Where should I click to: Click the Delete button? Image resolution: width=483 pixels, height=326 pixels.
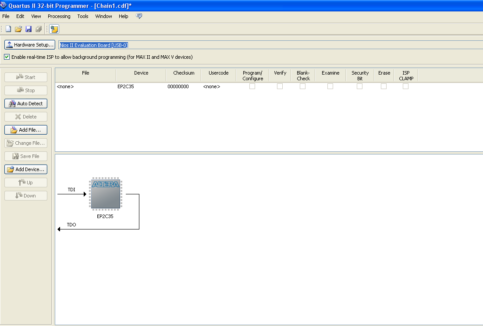pos(26,117)
